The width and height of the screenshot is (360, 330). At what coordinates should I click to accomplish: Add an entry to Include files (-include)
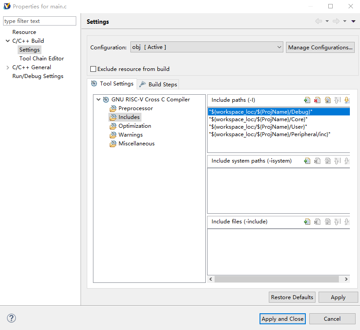tap(307, 222)
